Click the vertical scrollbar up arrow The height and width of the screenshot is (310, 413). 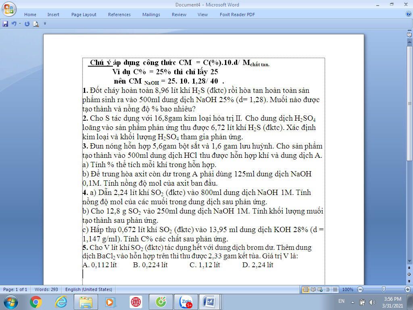[x=409, y=42]
